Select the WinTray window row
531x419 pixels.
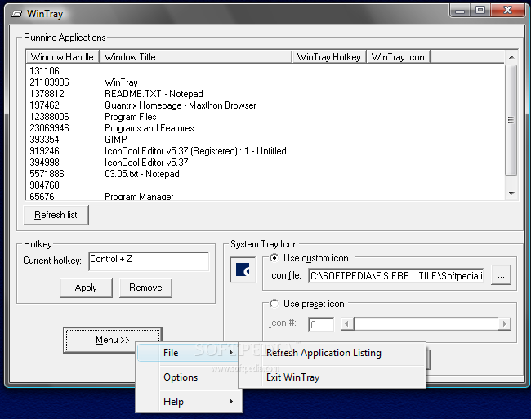[265, 82]
